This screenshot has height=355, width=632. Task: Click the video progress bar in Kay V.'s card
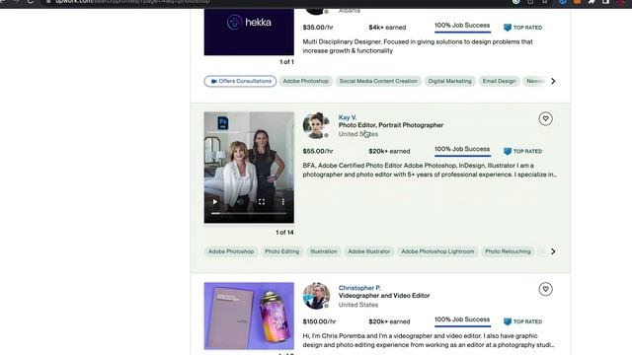(x=249, y=213)
